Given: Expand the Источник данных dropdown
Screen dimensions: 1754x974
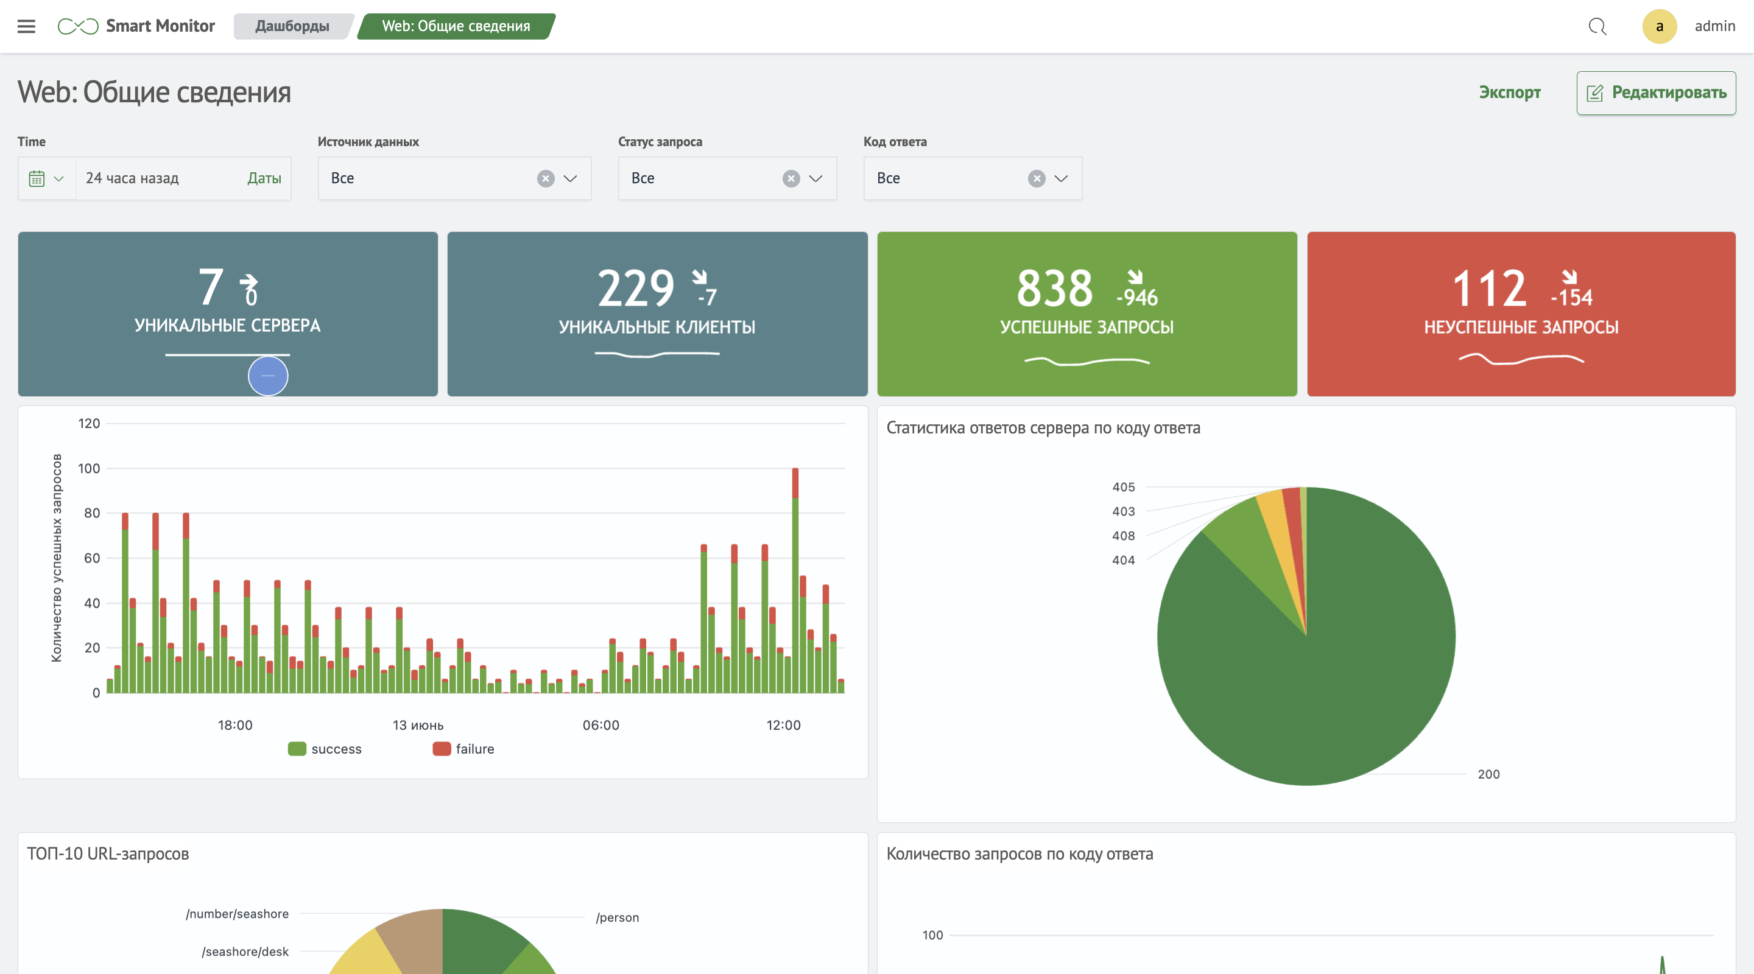Looking at the screenshot, I should pyautogui.click(x=571, y=178).
